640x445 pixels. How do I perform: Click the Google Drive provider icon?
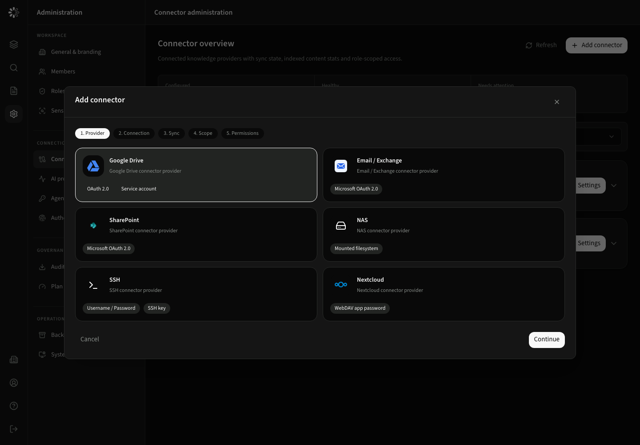93,166
